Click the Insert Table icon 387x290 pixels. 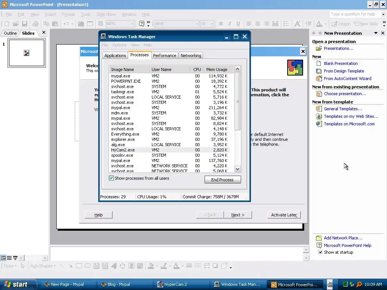click(90, 24)
